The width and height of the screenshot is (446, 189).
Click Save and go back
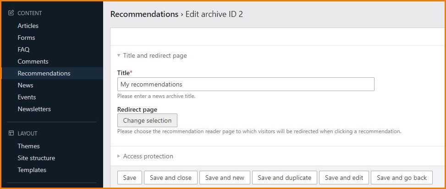(402, 178)
